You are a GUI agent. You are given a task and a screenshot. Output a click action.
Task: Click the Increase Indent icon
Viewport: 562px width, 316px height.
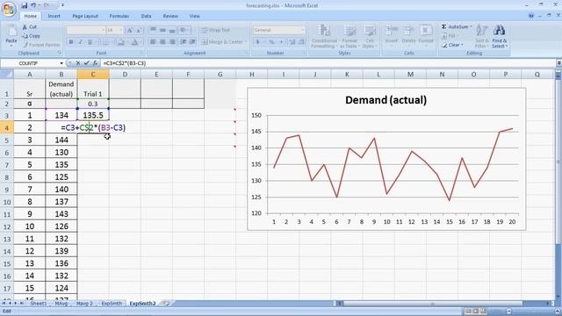tap(192, 42)
